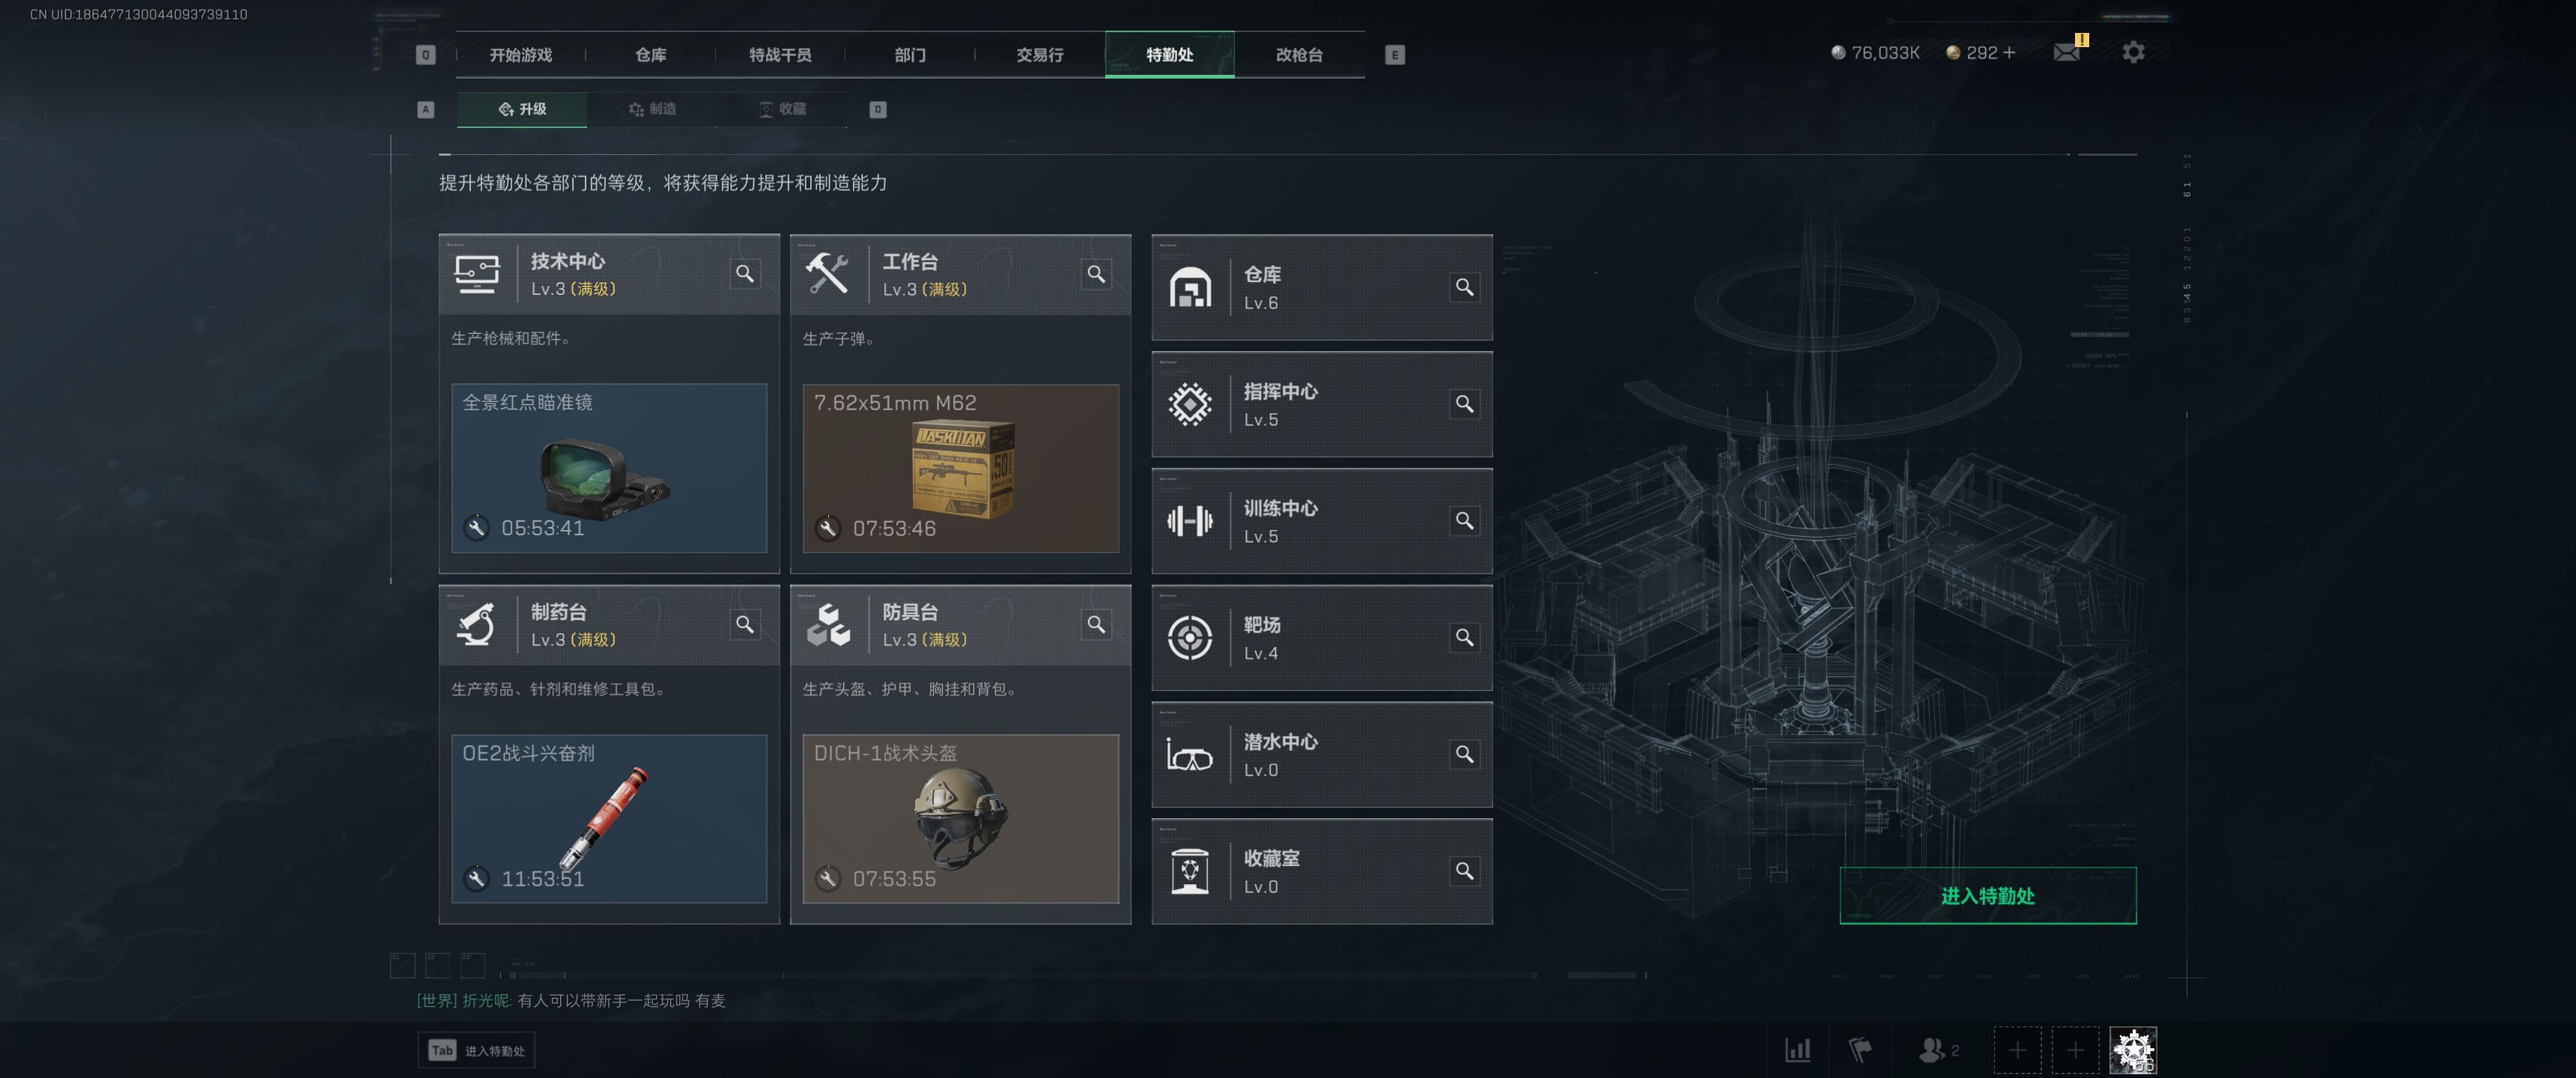Viewport: 2576px width, 1078px height.
Task: Click magnifier on 技术中心 card
Action: [745, 273]
